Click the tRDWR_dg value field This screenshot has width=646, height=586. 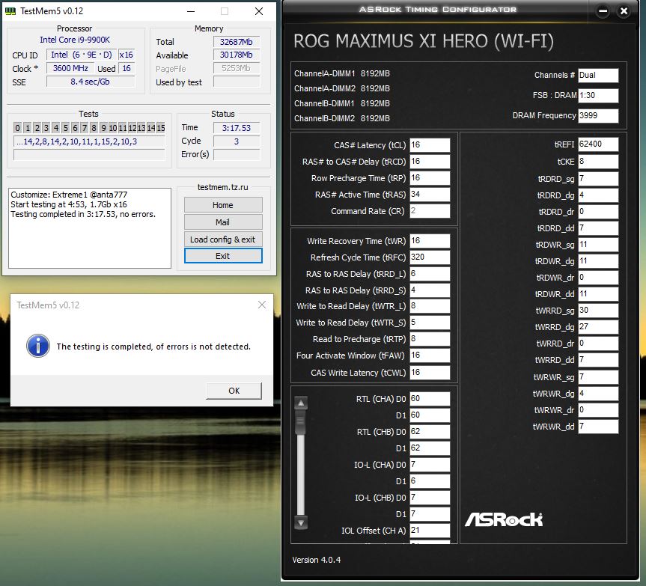pos(598,261)
